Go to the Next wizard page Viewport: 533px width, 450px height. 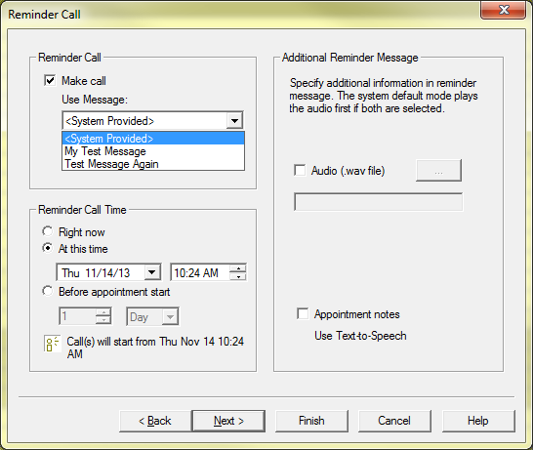228,421
